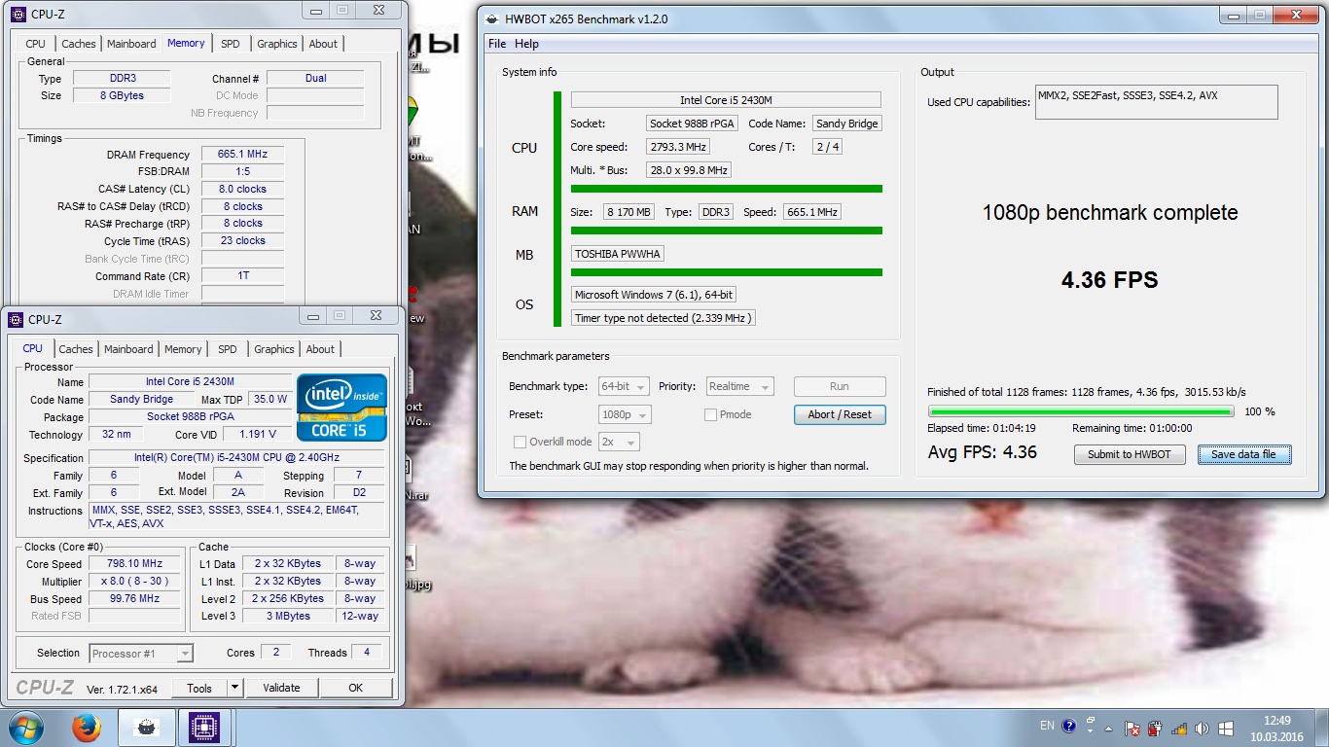
Task: Click the TOSHIBA PWWHA motherboard field
Action: click(x=618, y=254)
